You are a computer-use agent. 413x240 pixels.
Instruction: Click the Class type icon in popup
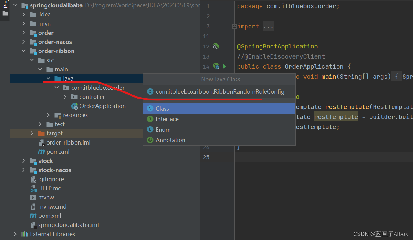pos(150,109)
